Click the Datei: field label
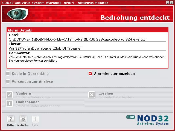175x131 pixels. coord(14,35)
